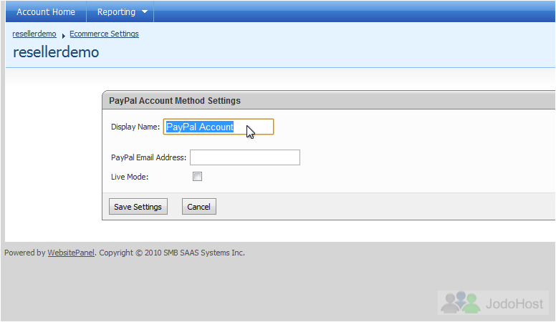Focus the PayPal Email Address field
This screenshot has height=322, width=556.
point(245,157)
